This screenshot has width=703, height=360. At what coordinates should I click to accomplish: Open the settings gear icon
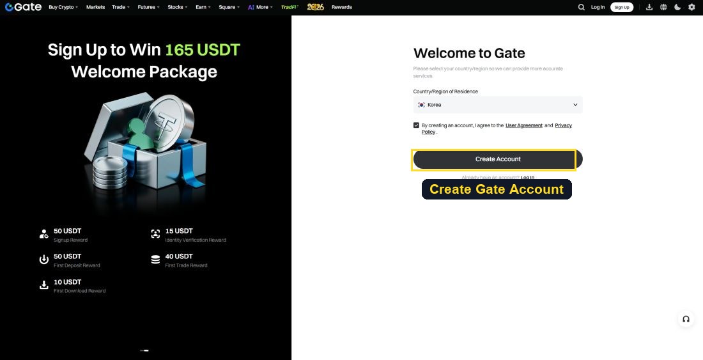pyautogui.click(x=691, y=7)
